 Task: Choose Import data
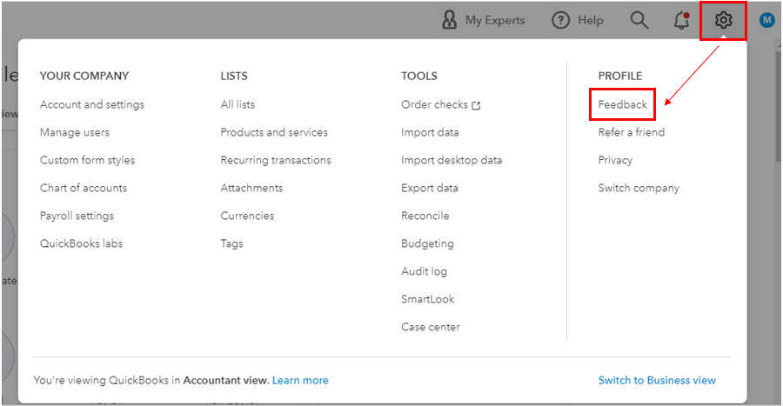430,133
